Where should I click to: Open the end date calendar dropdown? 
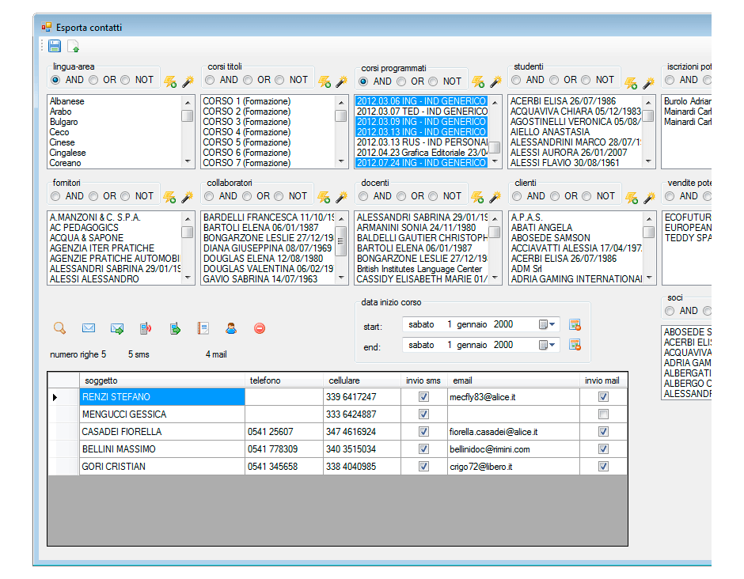(547, 345)
